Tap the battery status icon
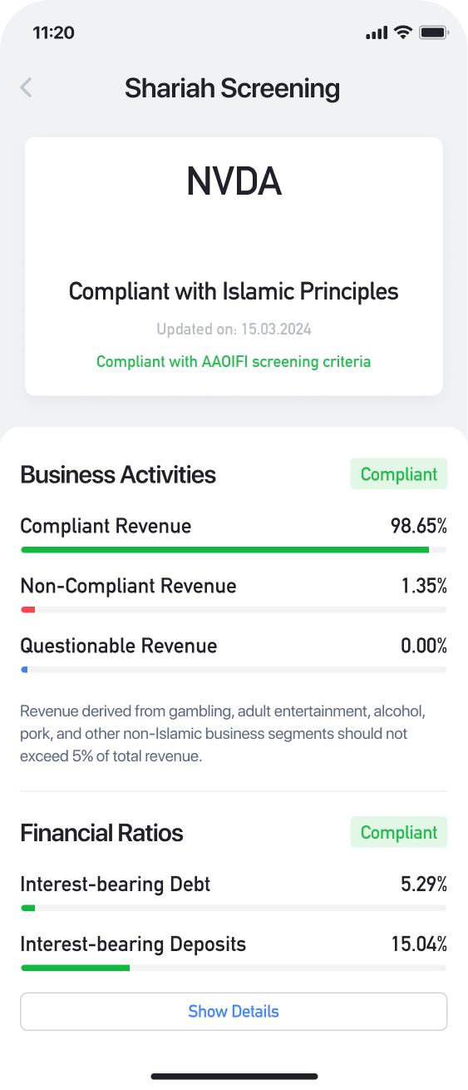The height and width of the screenshot is (1090, 468). coord(434,32)
